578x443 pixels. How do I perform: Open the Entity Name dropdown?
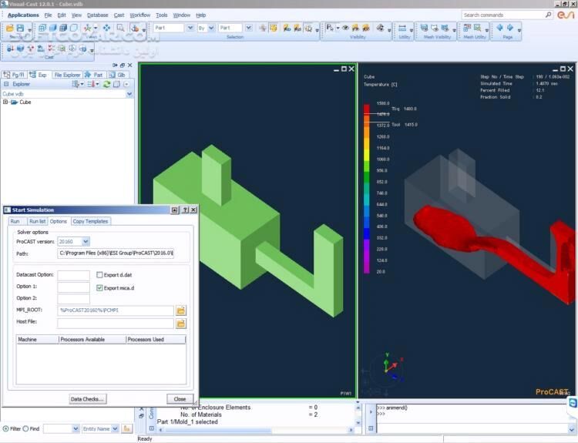click(x=114, y=428)
